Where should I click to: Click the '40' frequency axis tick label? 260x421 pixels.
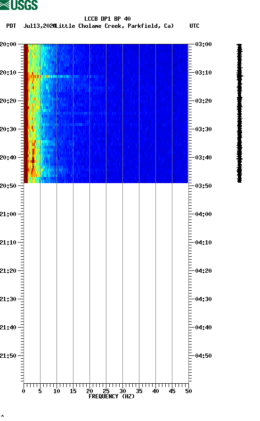coord(155,391)
